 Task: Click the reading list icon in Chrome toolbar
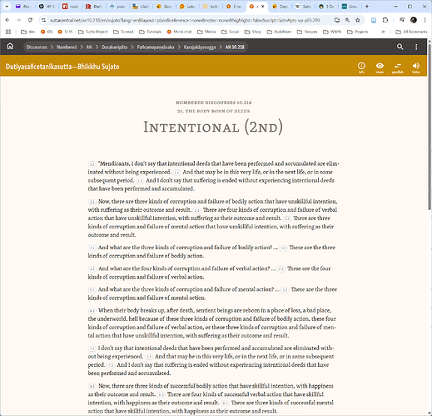(374, 20)
